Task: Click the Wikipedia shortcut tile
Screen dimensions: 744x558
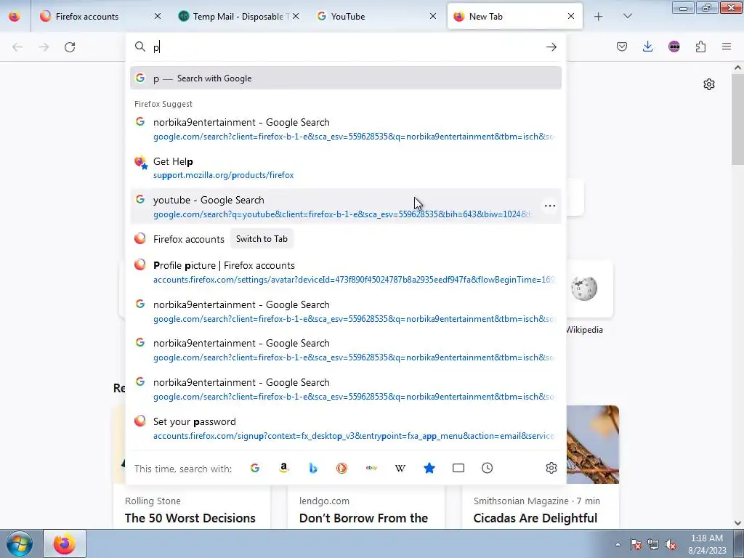Action: 584,288
